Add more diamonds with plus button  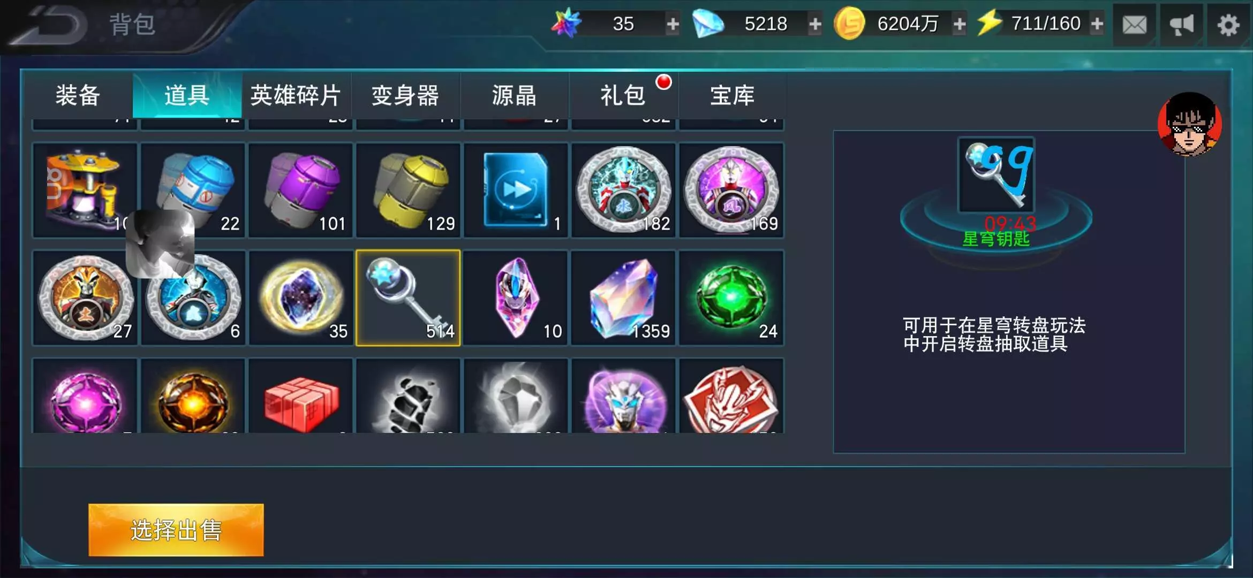coord(815,24)
